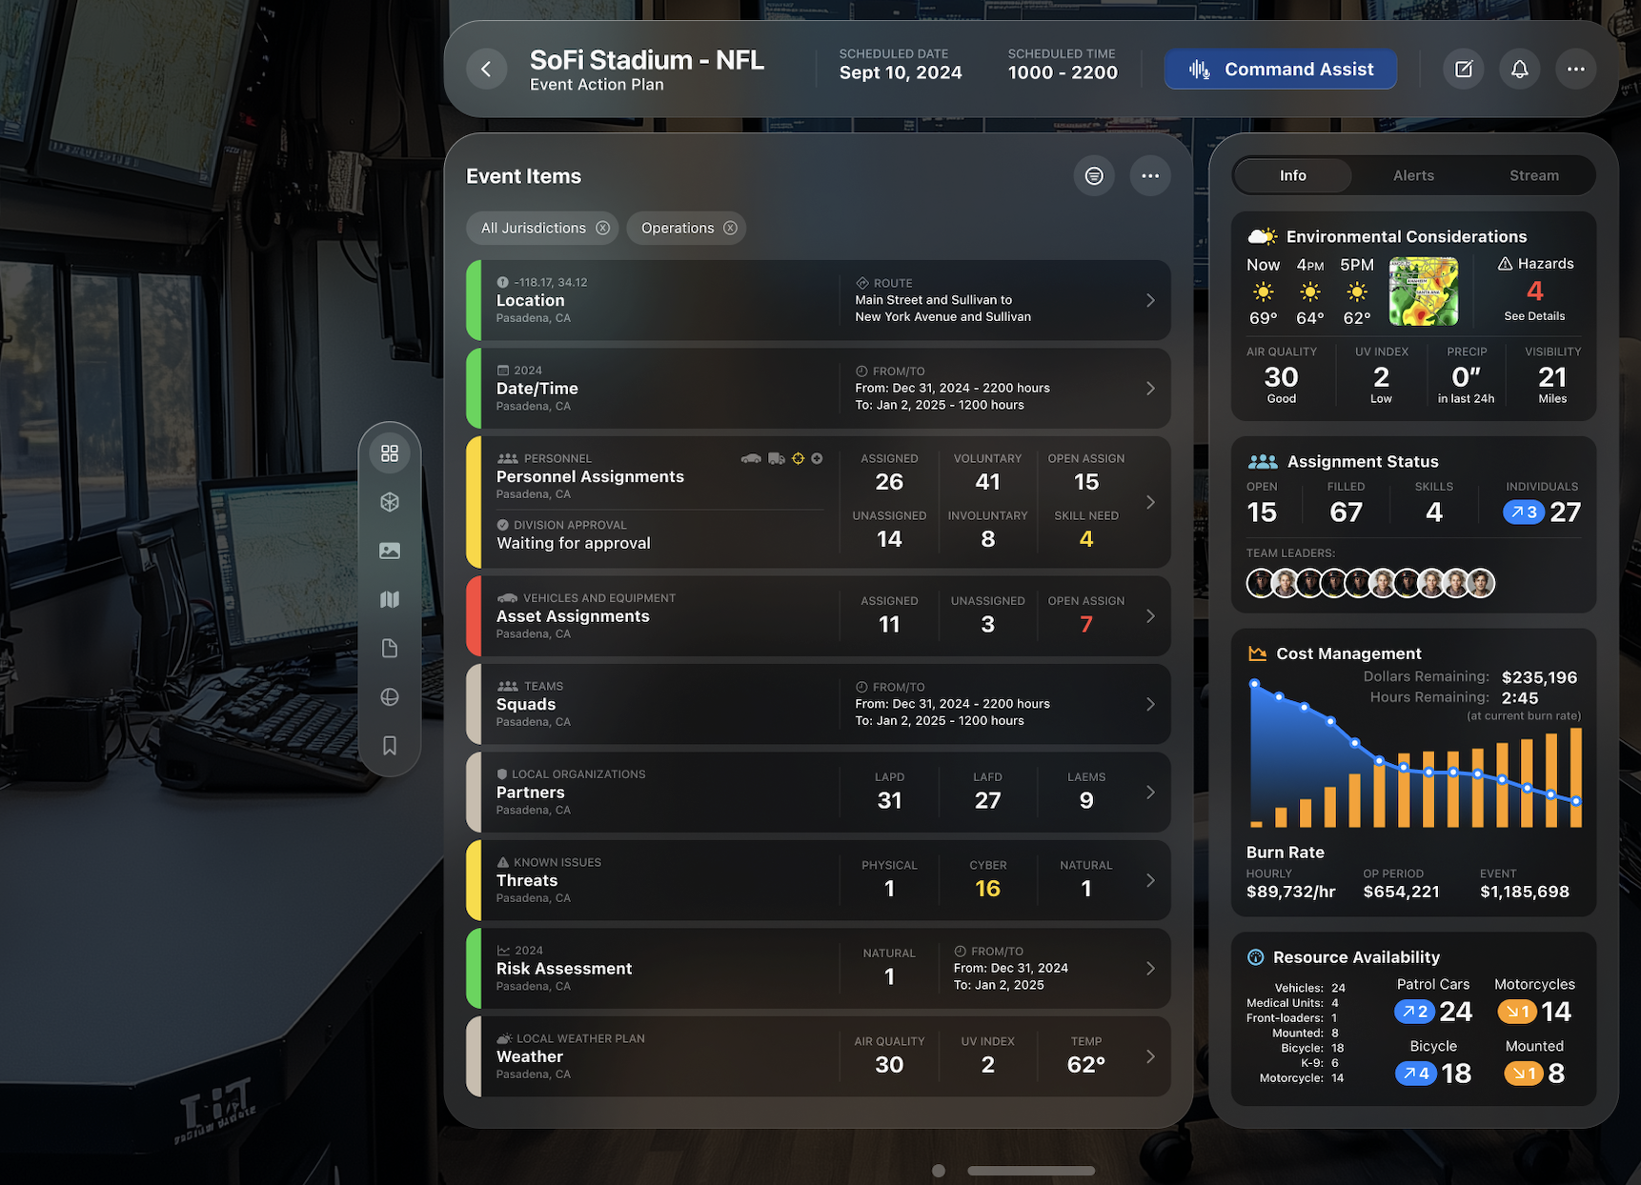1641x1185 pixels.
Task: Expand the Location row chevron
Action: [1150, 300]
